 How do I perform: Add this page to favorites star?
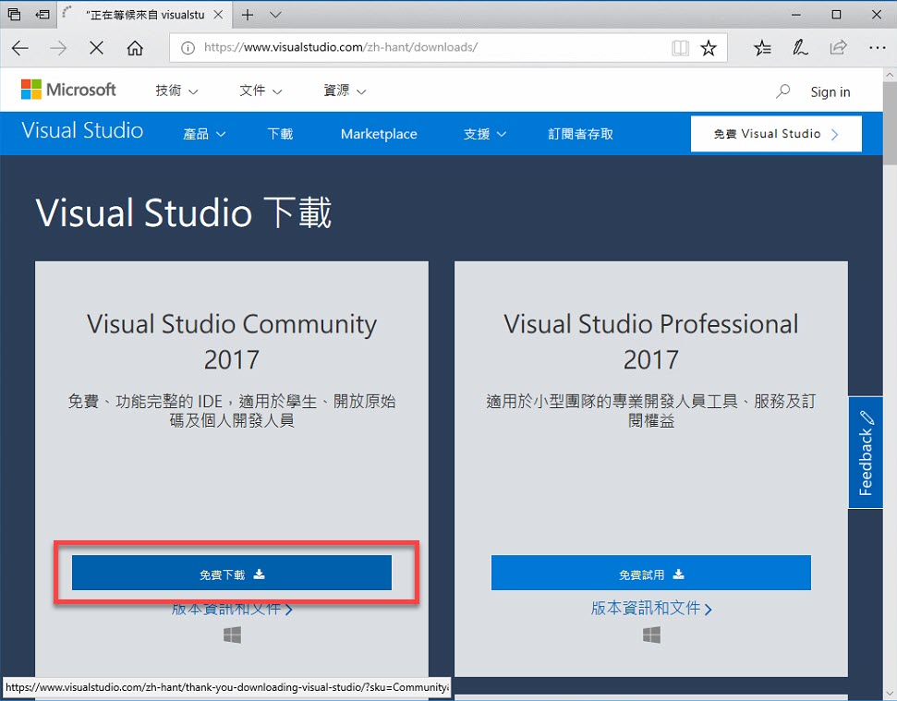point(709,47)
